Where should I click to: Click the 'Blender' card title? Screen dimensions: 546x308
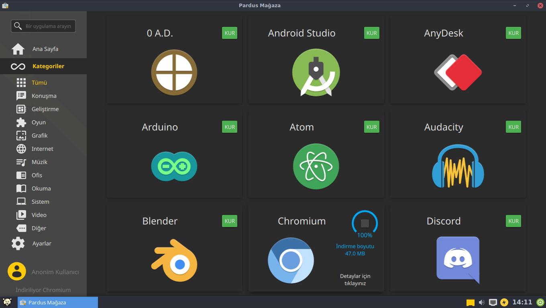[160, 221]
